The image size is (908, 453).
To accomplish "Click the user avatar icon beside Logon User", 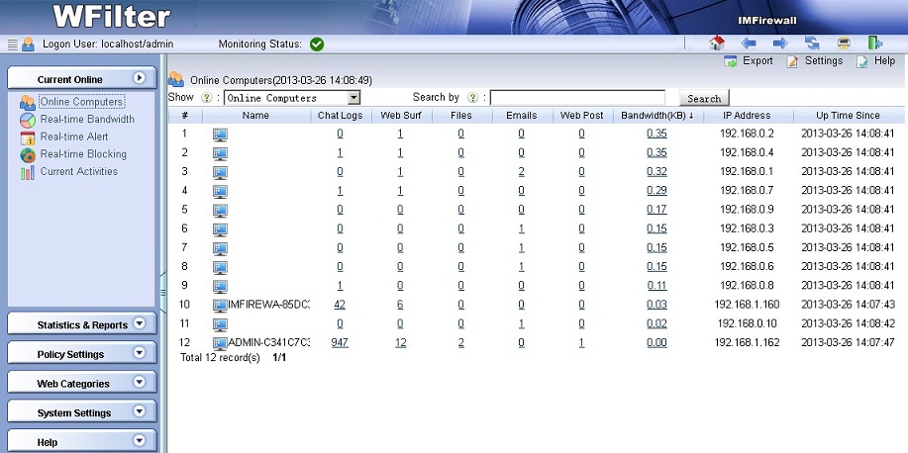I will (x=28, y=44).
